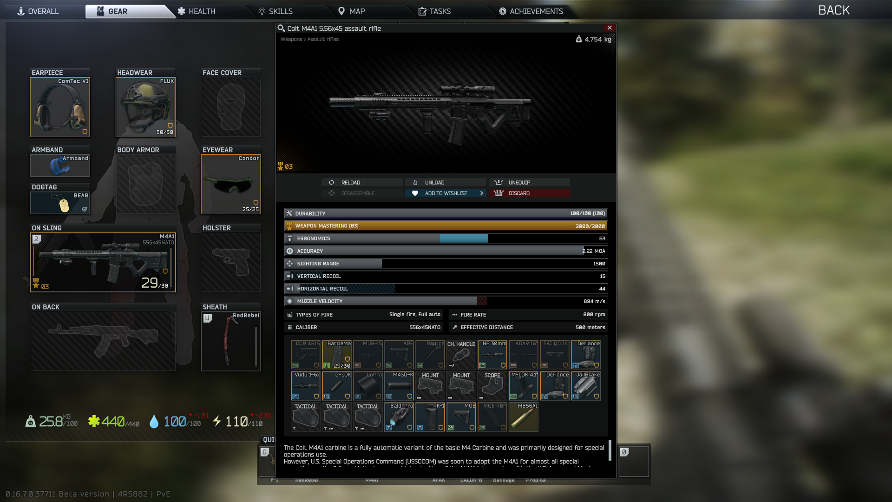Click the energy 110/110 indicator
The height and width of the screenshot is (502, 892).
[x=237, y=422]
